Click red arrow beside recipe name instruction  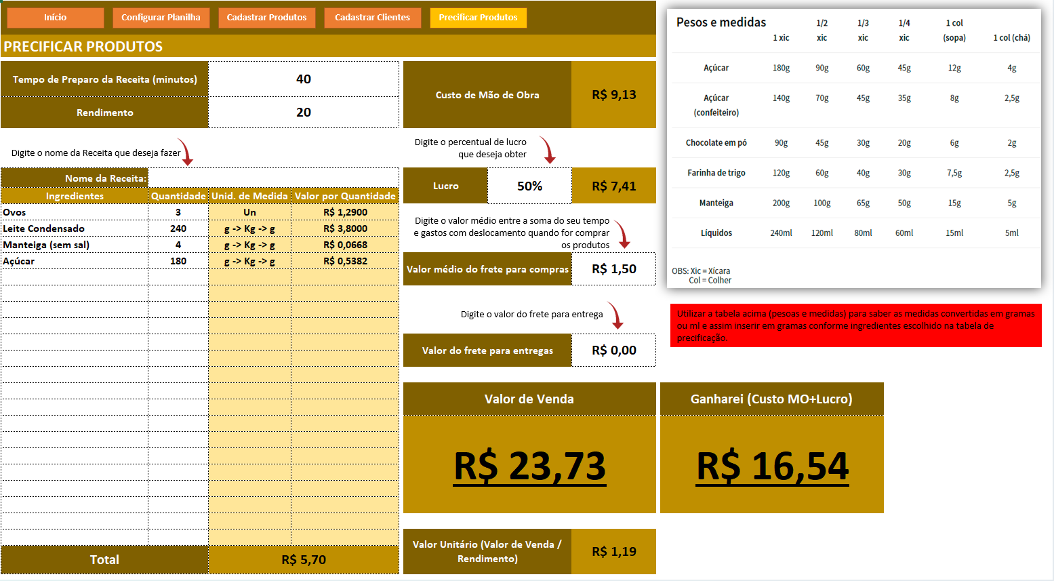[x=186, y=153]
